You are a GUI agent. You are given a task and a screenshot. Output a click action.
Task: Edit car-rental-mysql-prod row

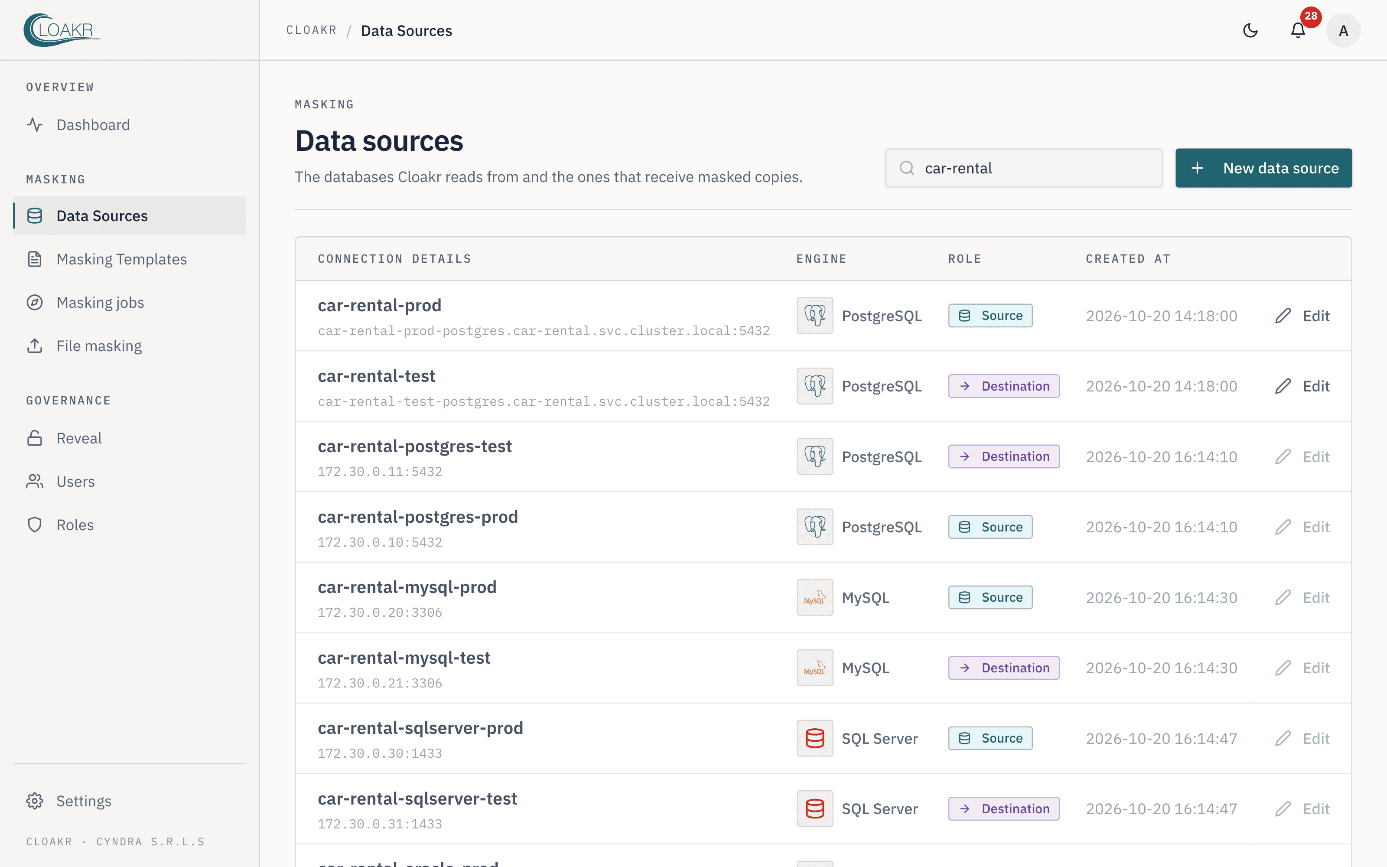[x=1302, y=597]
